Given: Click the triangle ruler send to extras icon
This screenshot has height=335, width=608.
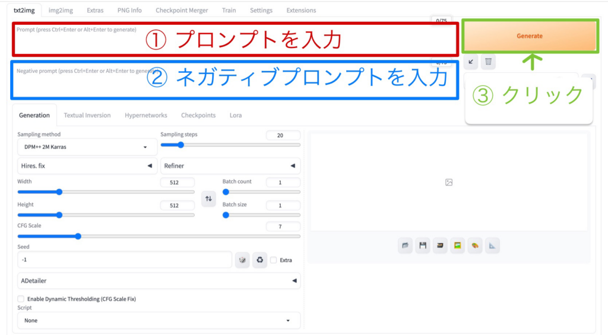Looking at the screenshot, I should click(x=492, y=245).
